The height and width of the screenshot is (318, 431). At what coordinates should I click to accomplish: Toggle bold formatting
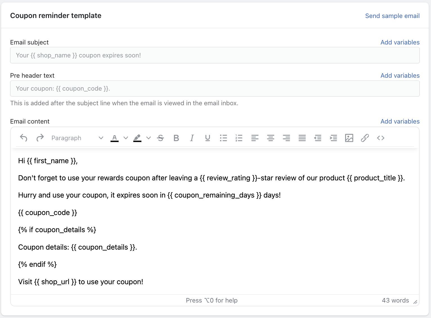click(x=176, y=138)
